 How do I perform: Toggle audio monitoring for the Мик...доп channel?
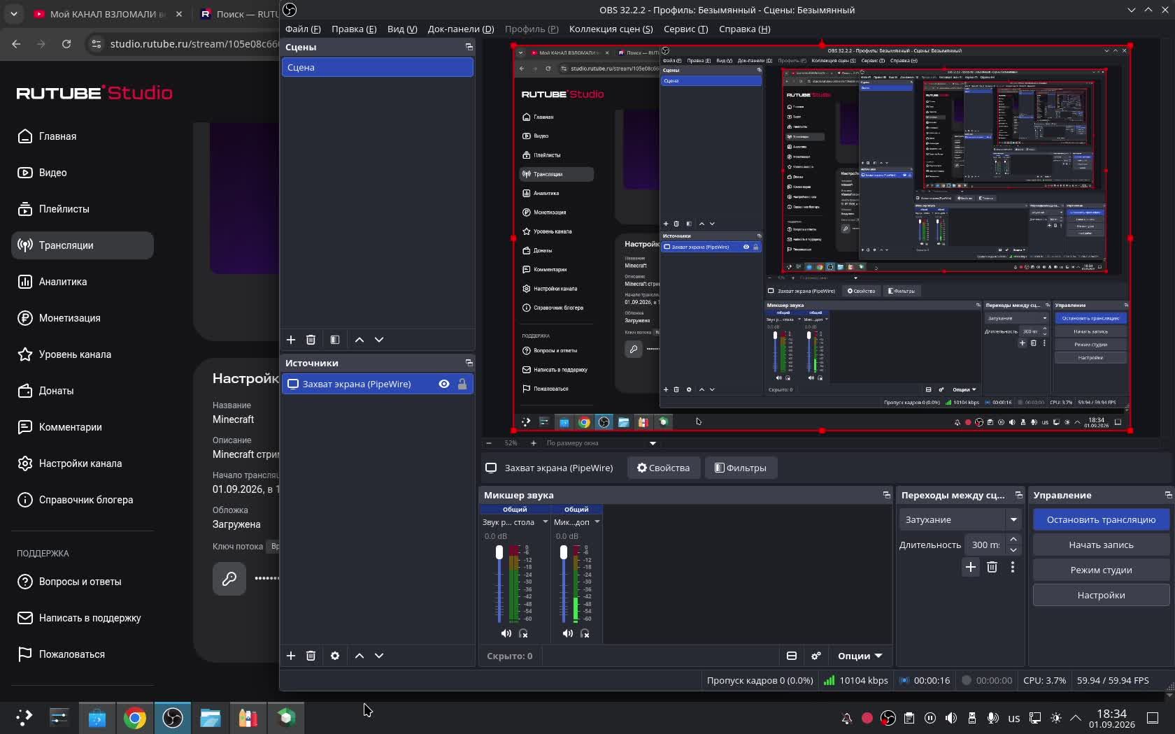coord(585,633)
